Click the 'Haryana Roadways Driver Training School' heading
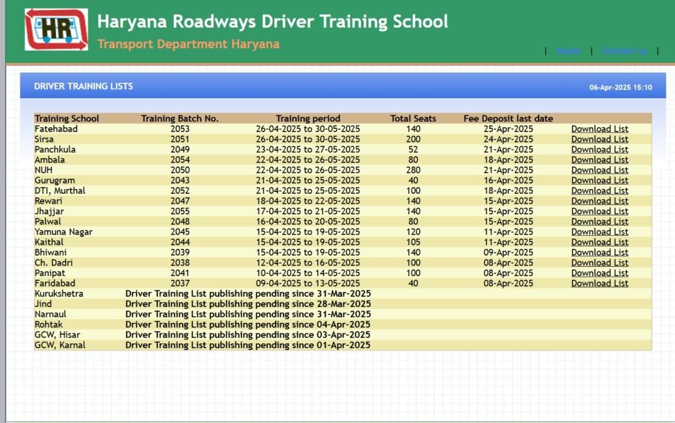This screenshot has width=675, height=423. click(272, 22)
